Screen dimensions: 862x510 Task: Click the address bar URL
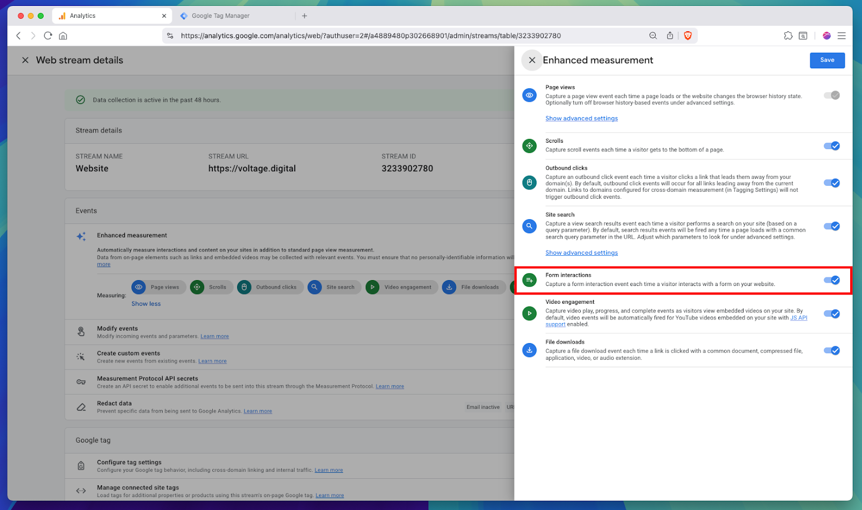click(x=371, y=36)
